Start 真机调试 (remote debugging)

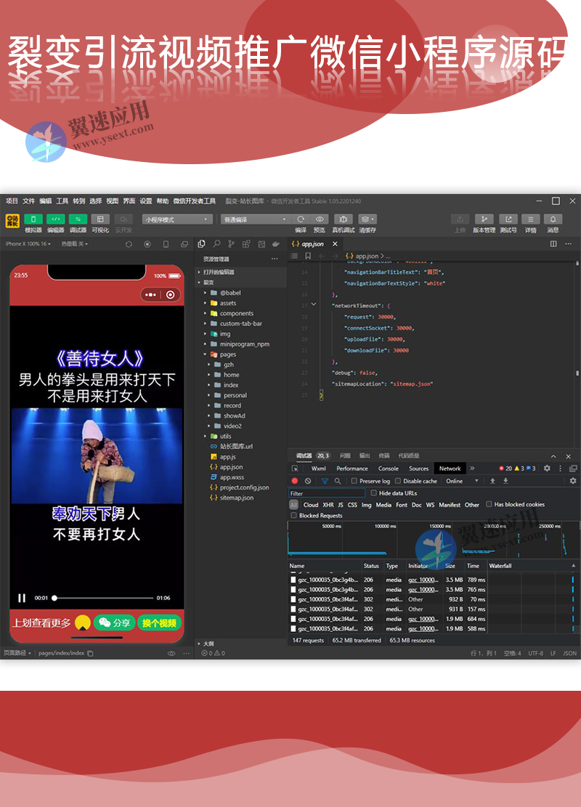tap(344, 219)
